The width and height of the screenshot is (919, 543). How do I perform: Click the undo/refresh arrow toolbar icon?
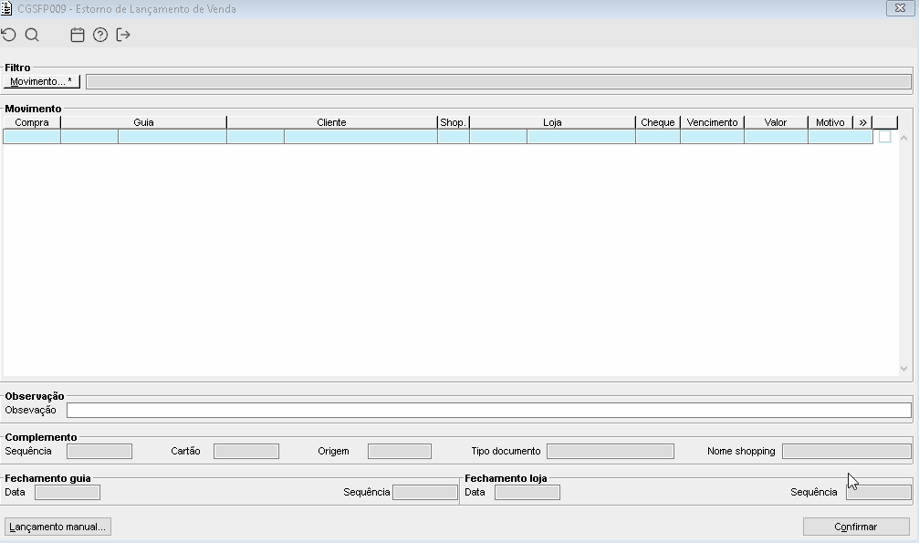click(9, 36)
